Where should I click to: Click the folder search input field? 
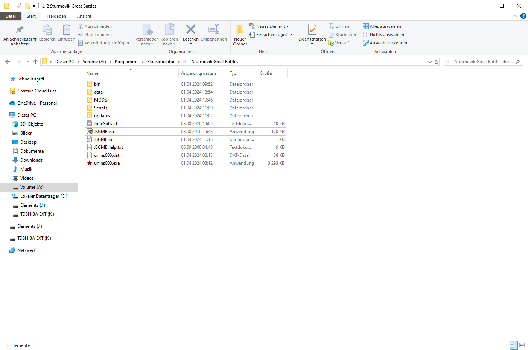[479, 62]
